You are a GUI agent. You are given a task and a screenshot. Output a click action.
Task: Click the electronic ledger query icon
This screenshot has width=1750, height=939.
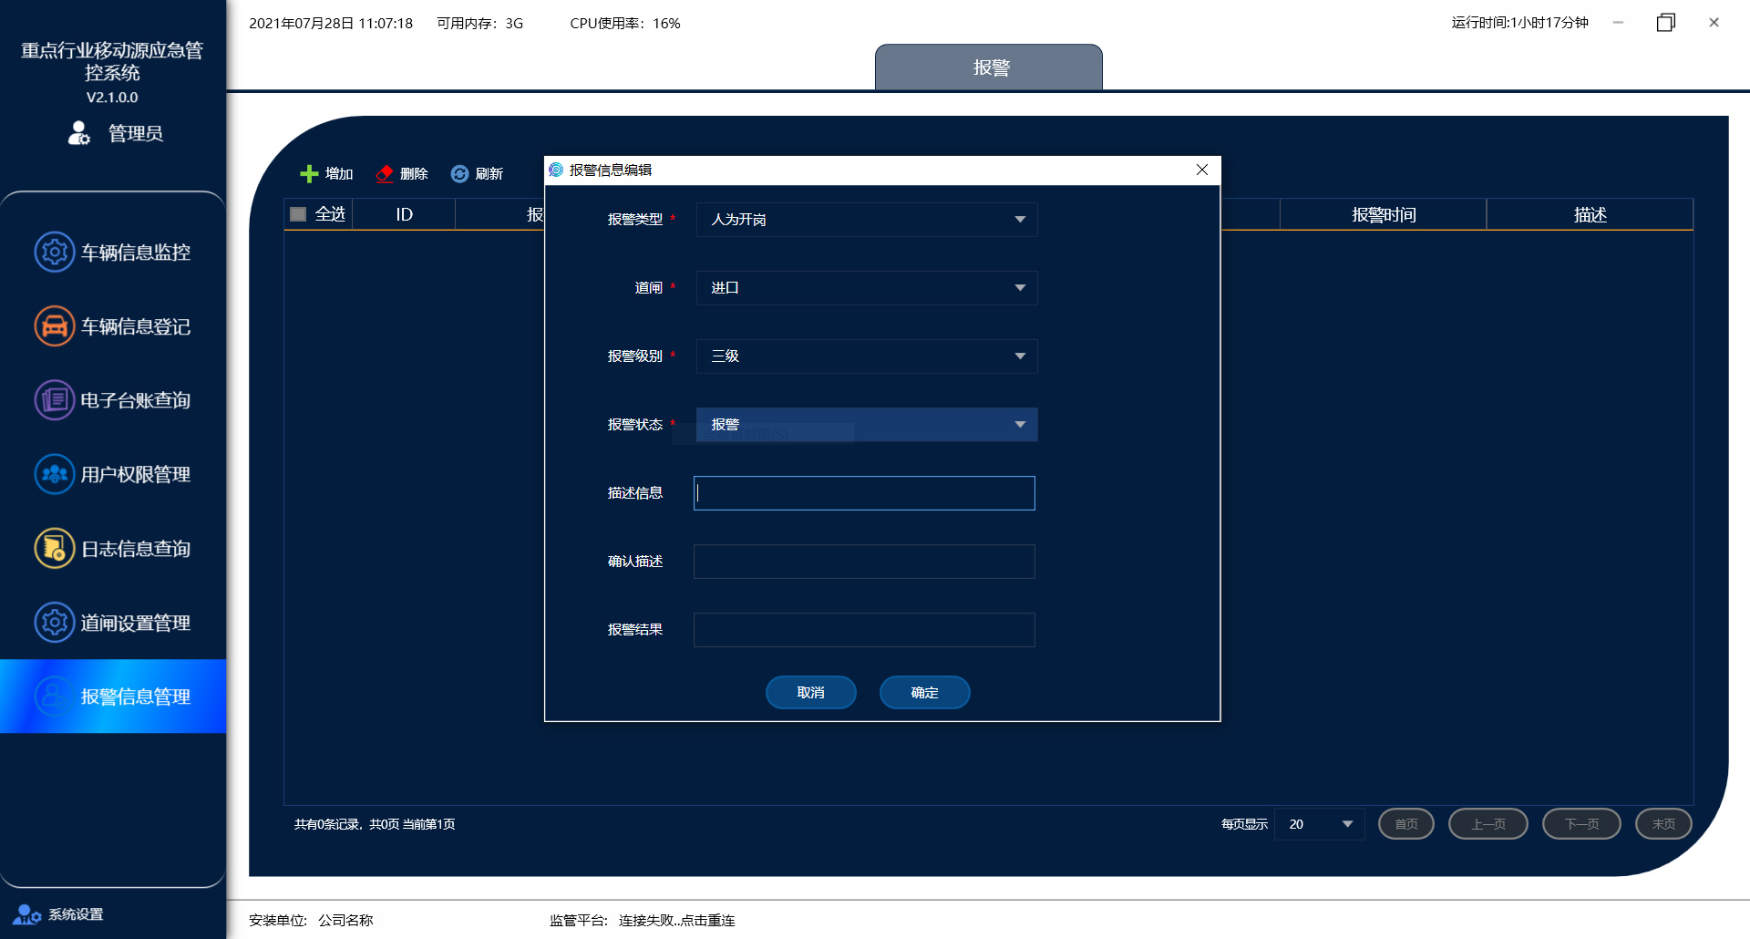(55, 399)
